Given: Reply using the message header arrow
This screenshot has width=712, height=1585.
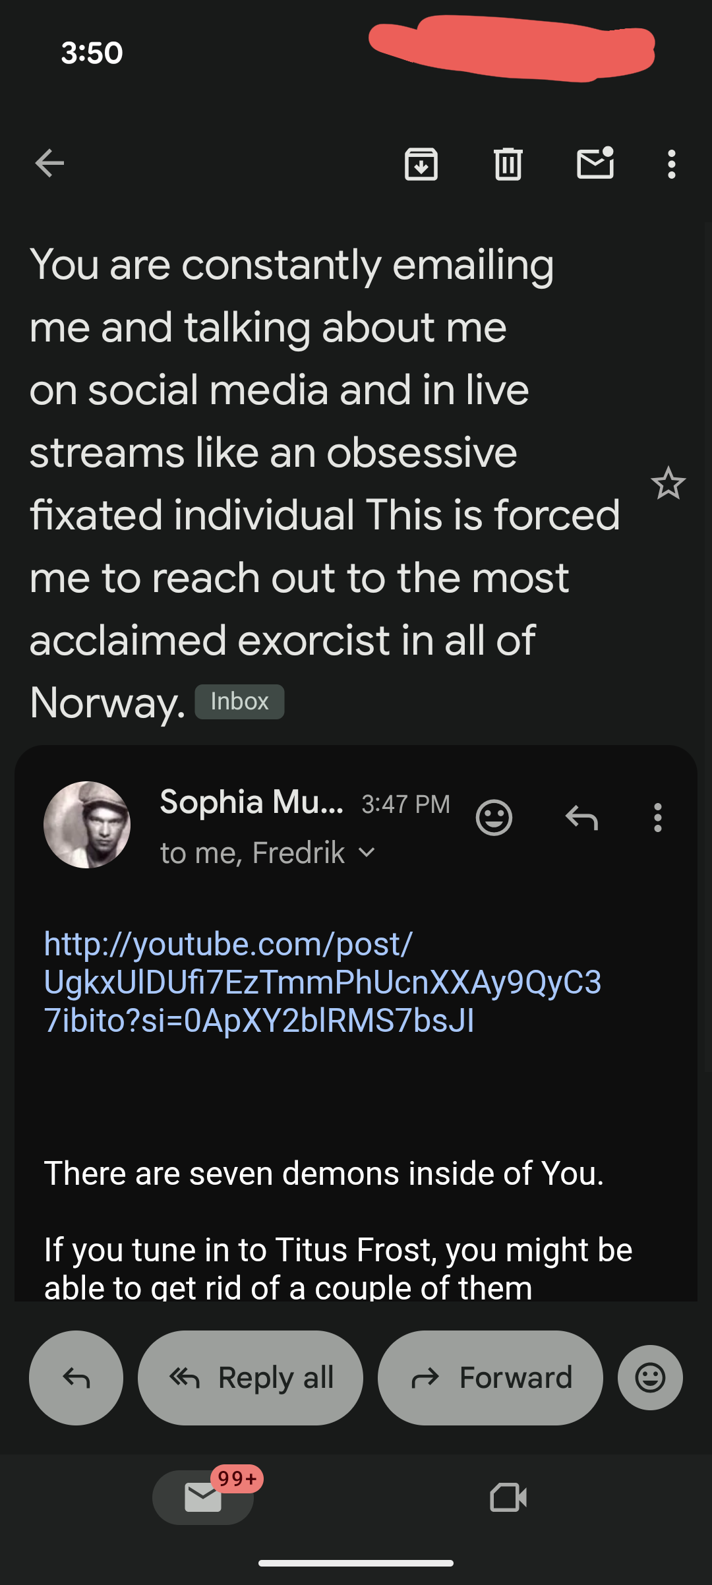Looking at the screenshot, I should click(581, 818).
